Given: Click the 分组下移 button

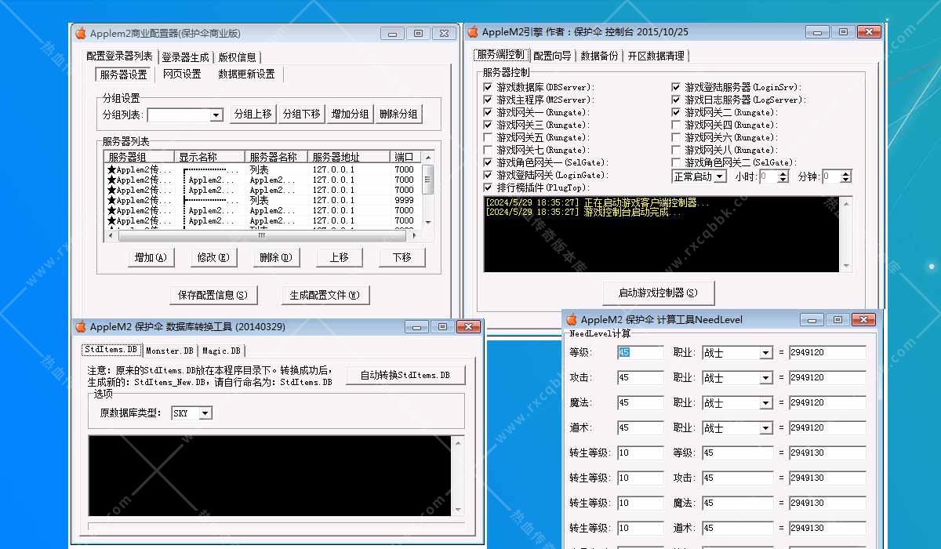Looking at the screenshot, I should (x=302, y=114).
